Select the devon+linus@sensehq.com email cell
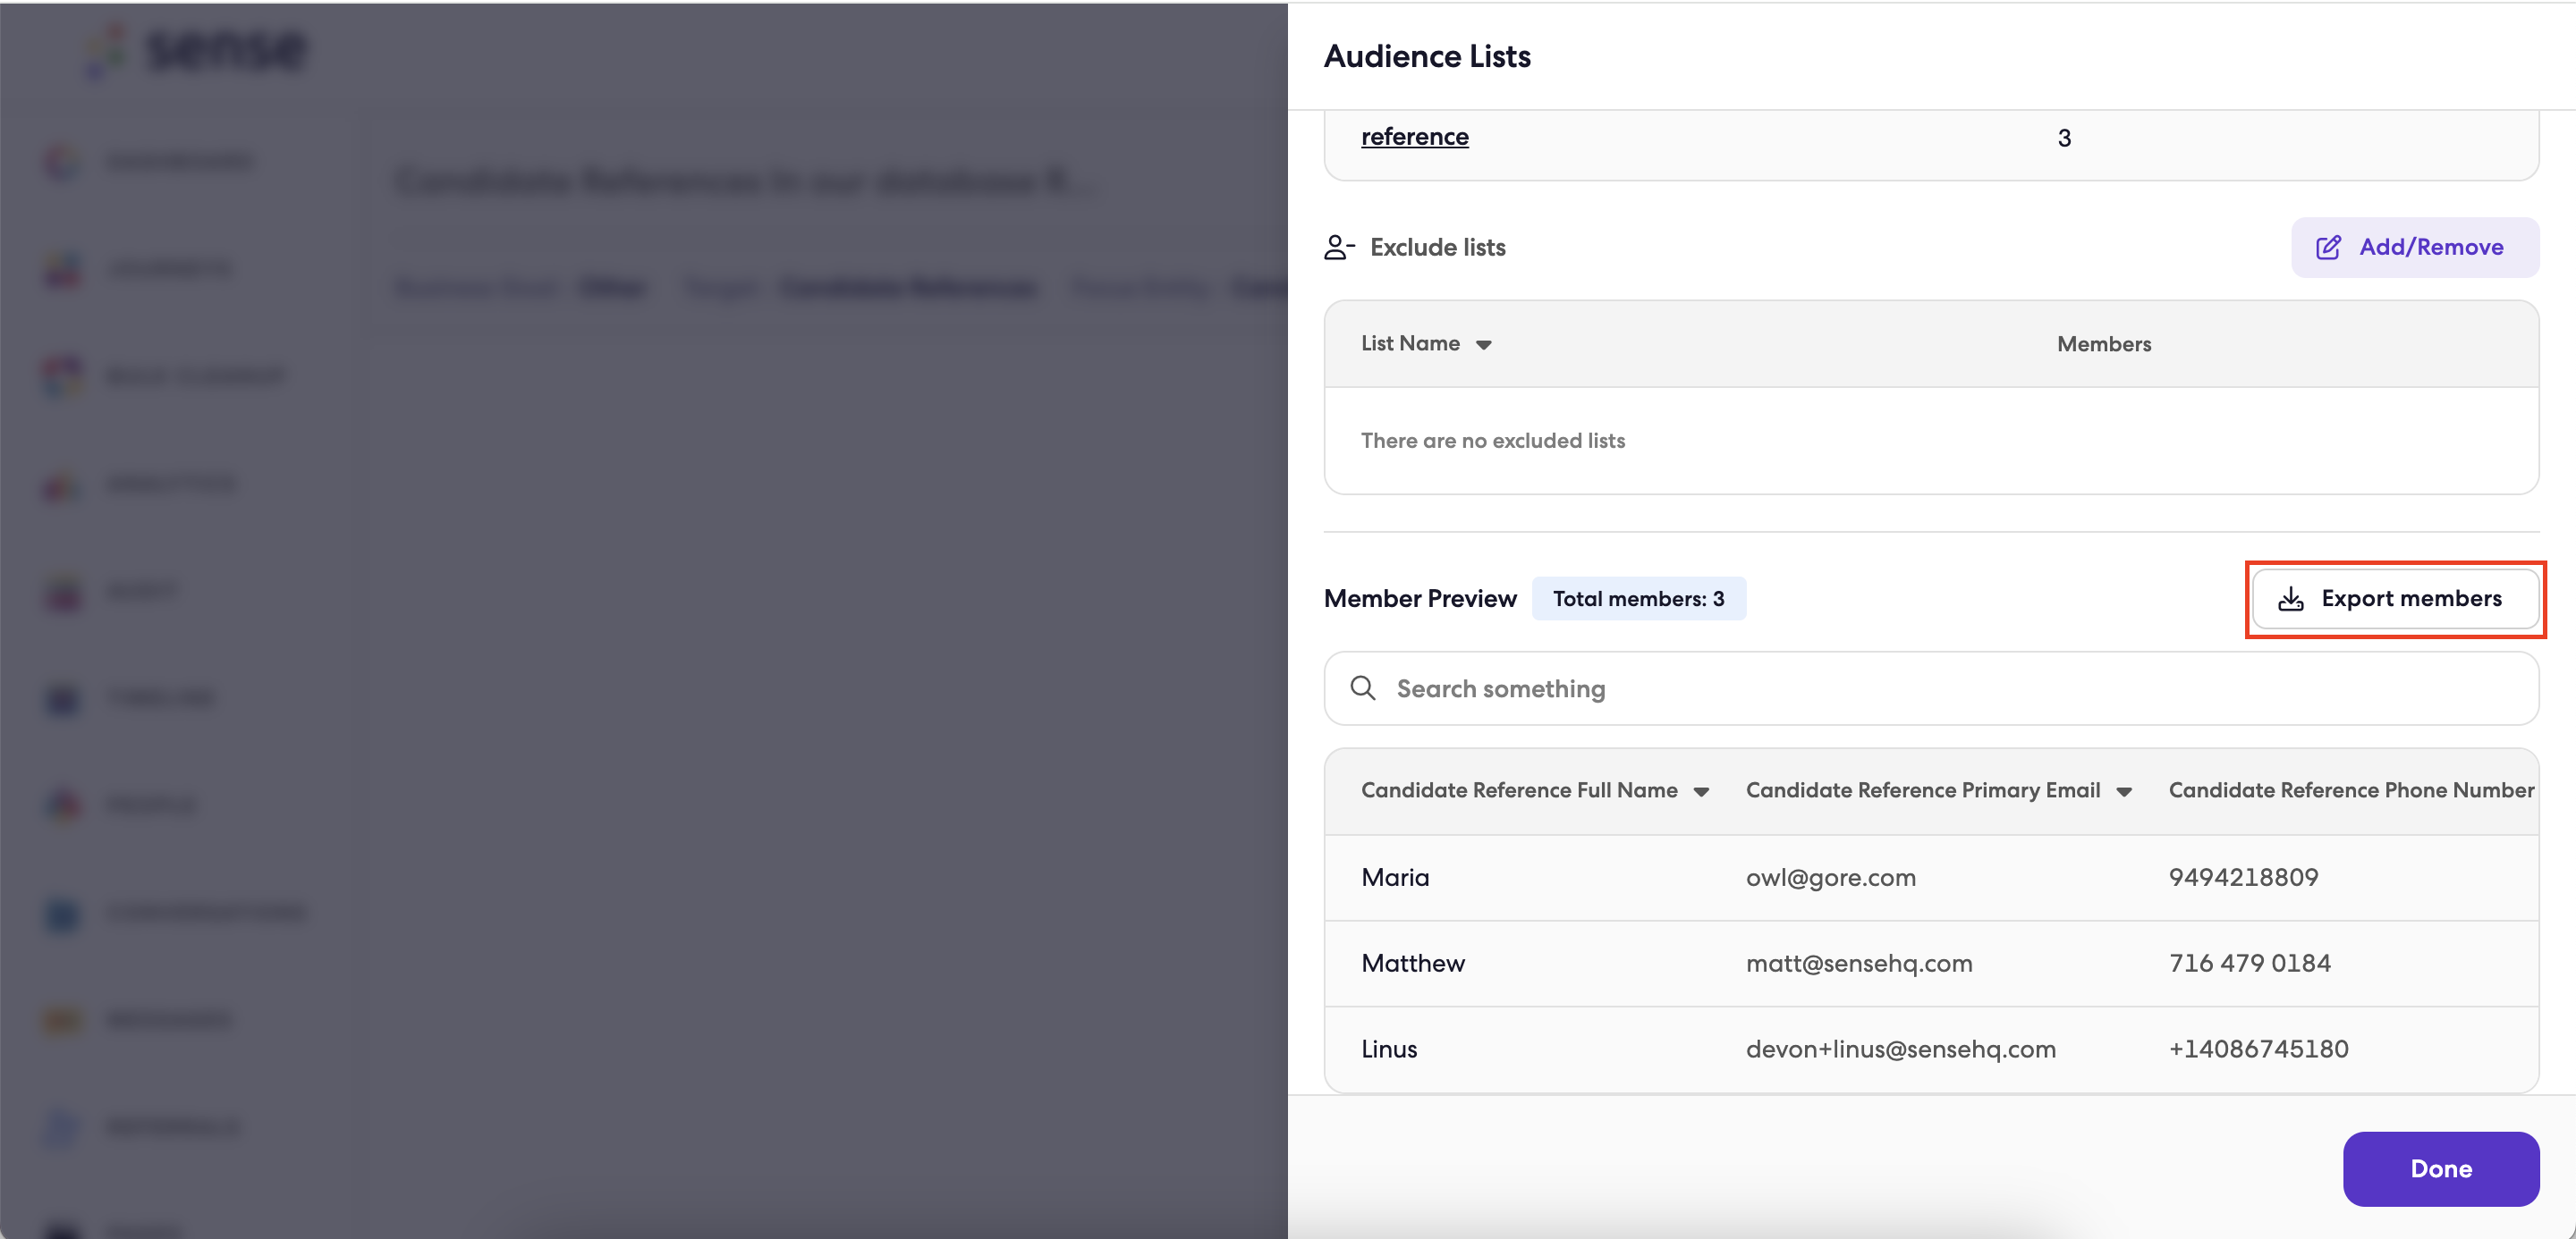Screen dimensions: 2576x1239 pos(1900,1049)
